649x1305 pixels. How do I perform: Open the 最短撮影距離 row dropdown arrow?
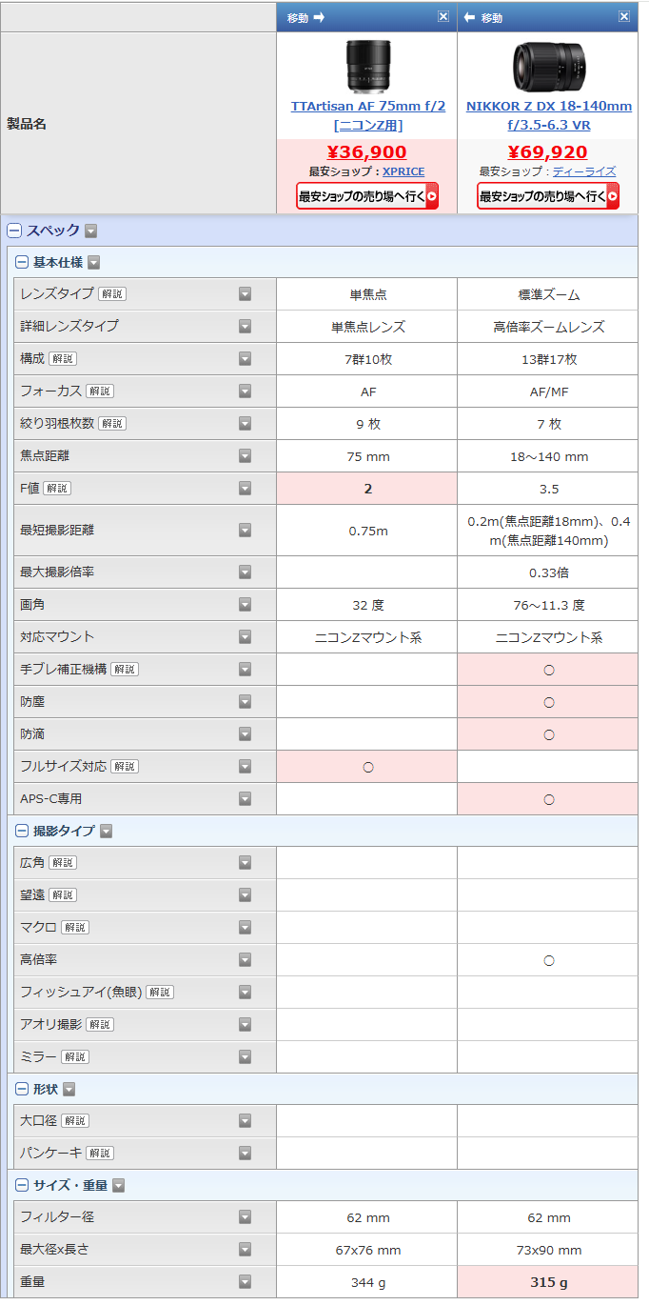pyautogui.click(x=245, y=531)
